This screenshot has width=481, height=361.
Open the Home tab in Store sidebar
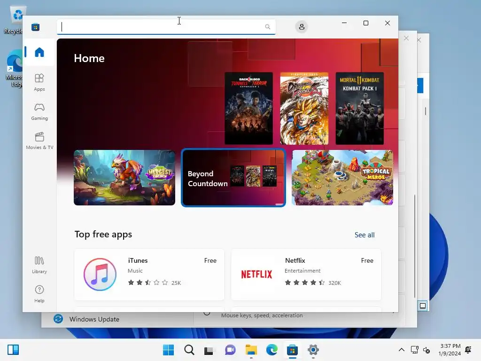pyautogui.click(x=39, y=52)
